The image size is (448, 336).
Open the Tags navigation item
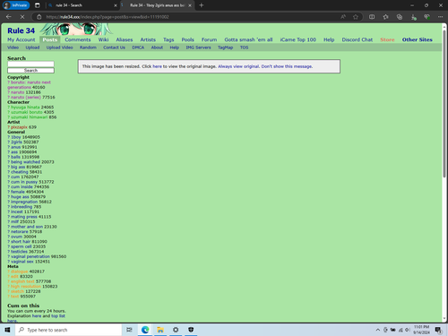pos(168,39)
